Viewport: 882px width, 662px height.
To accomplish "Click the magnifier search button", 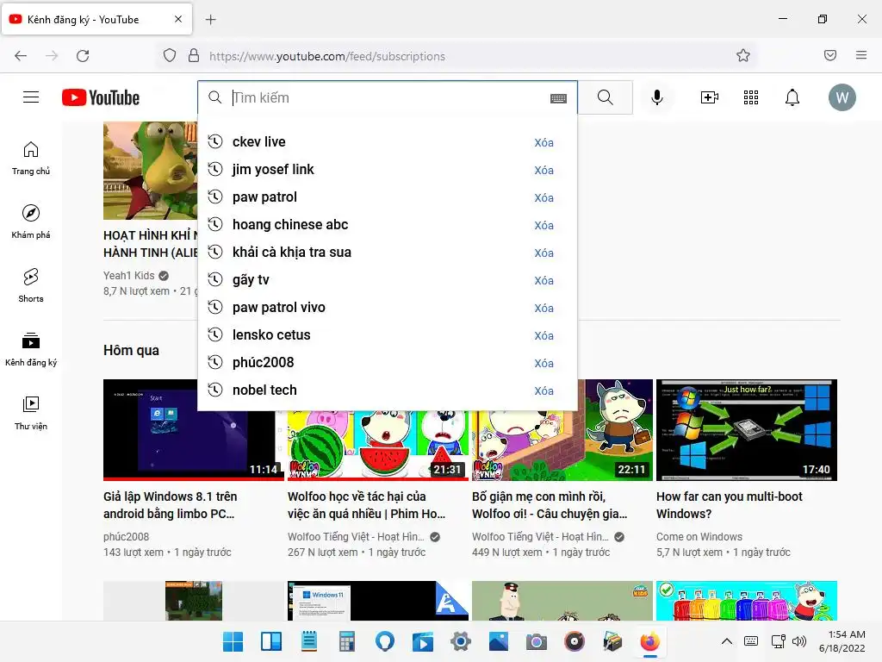I will click(606, 97).
